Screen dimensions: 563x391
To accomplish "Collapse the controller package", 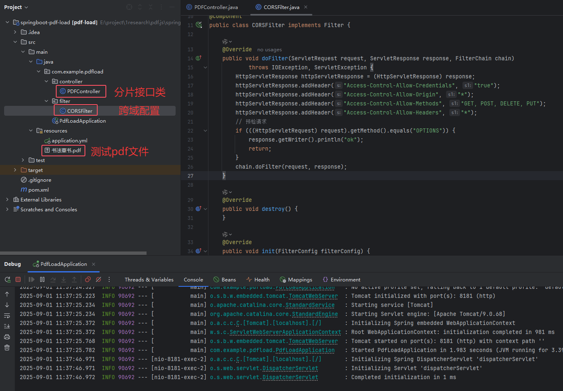I will [46, 81].
